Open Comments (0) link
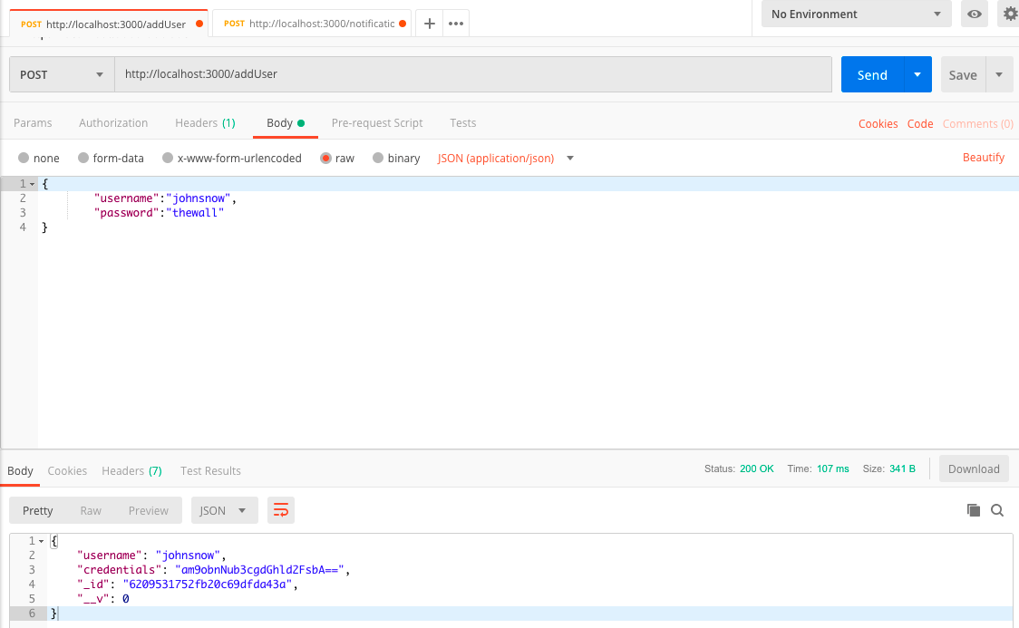Viewport: 1019px width, 628px height. coord(977,123)
